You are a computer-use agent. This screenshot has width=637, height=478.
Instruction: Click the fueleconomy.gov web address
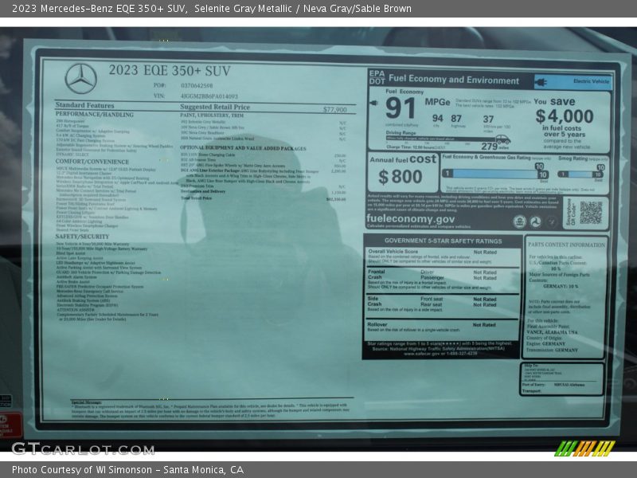(410, 218)
